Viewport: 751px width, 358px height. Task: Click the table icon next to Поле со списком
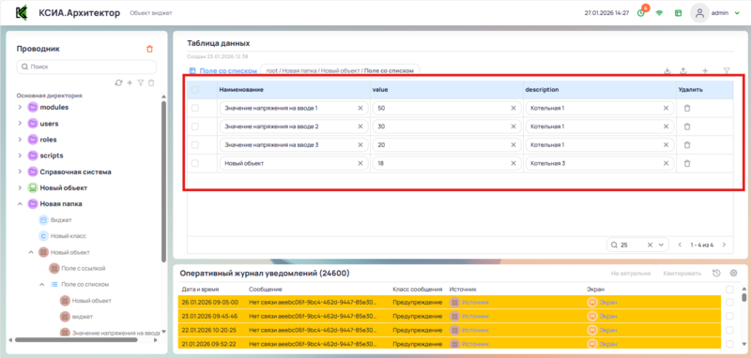click(192, 70)
